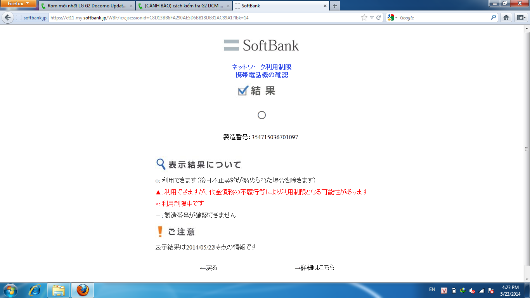Open the URL history dropdown arrow
The width and height of the screenshot is (530, 298).
(x=372, y=18)
